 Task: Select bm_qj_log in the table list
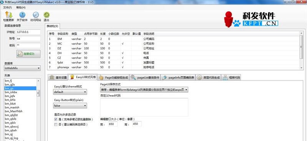(20, 138)
